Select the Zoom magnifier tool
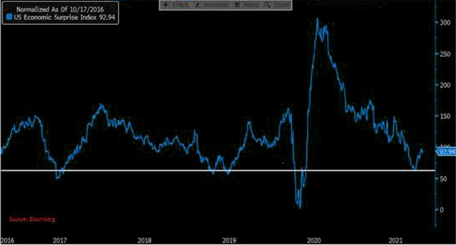The width and height of the screenshot is (456, 245). [x=277, y=5]
